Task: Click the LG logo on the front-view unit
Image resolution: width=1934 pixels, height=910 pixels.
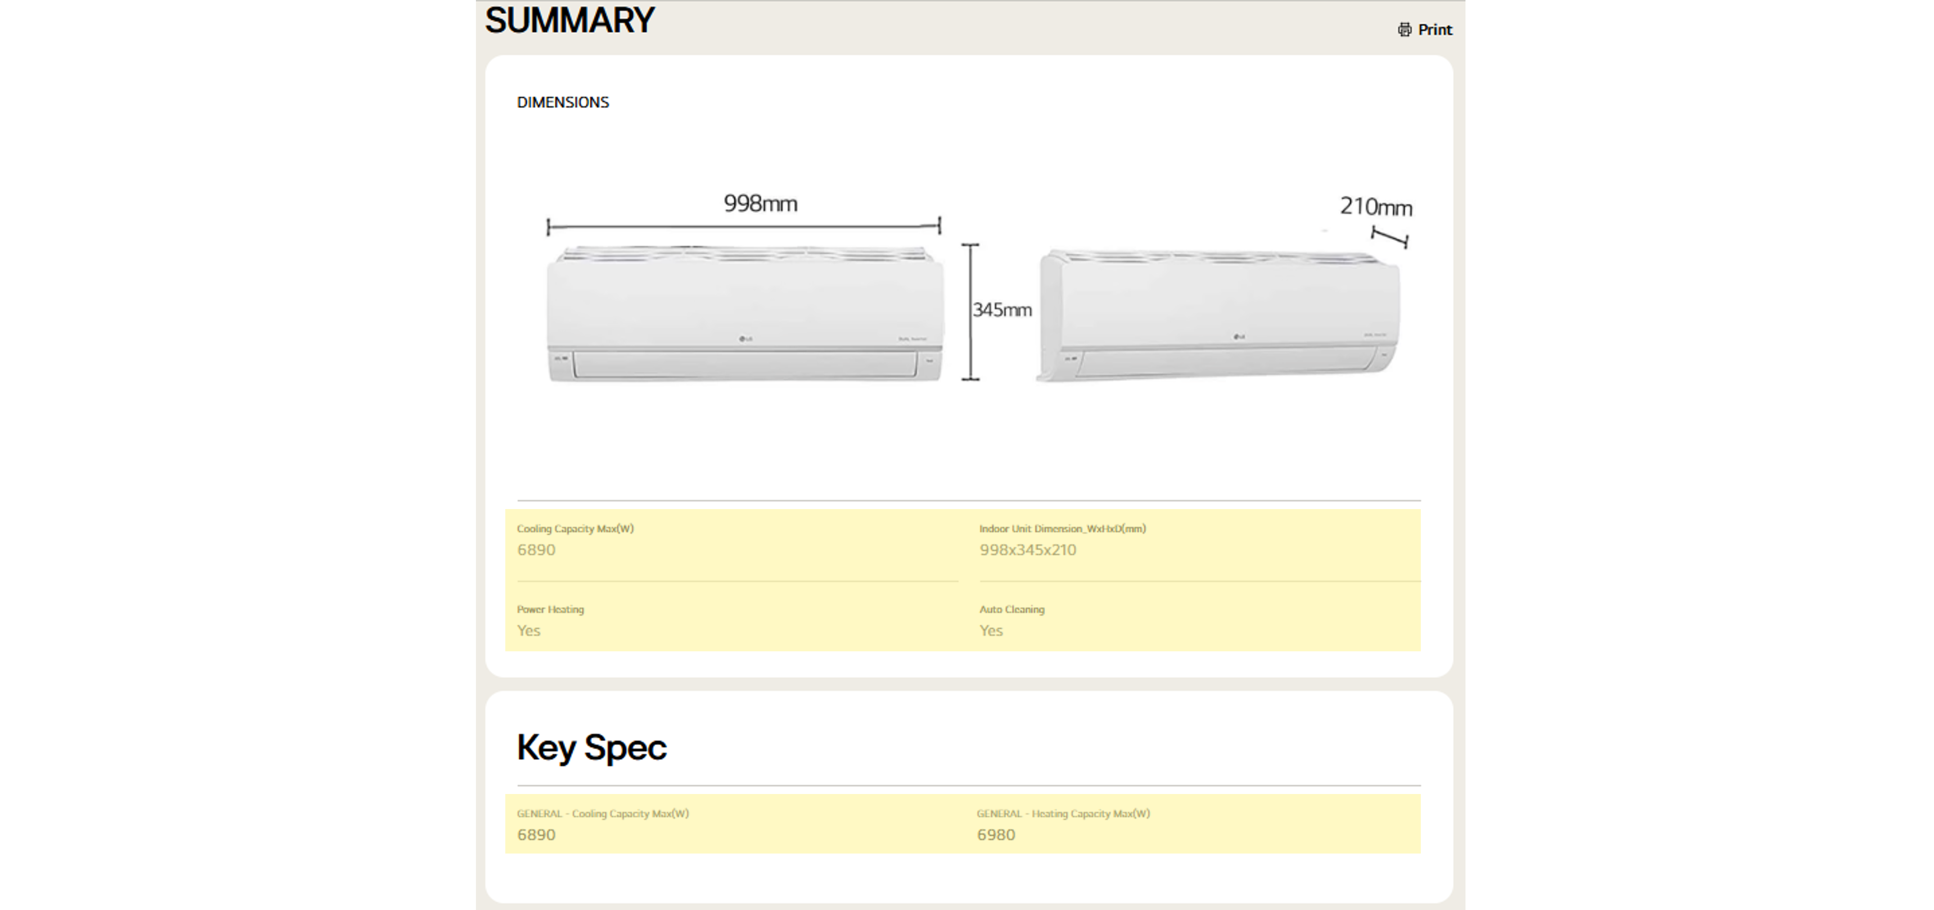Action: (745, 339)
